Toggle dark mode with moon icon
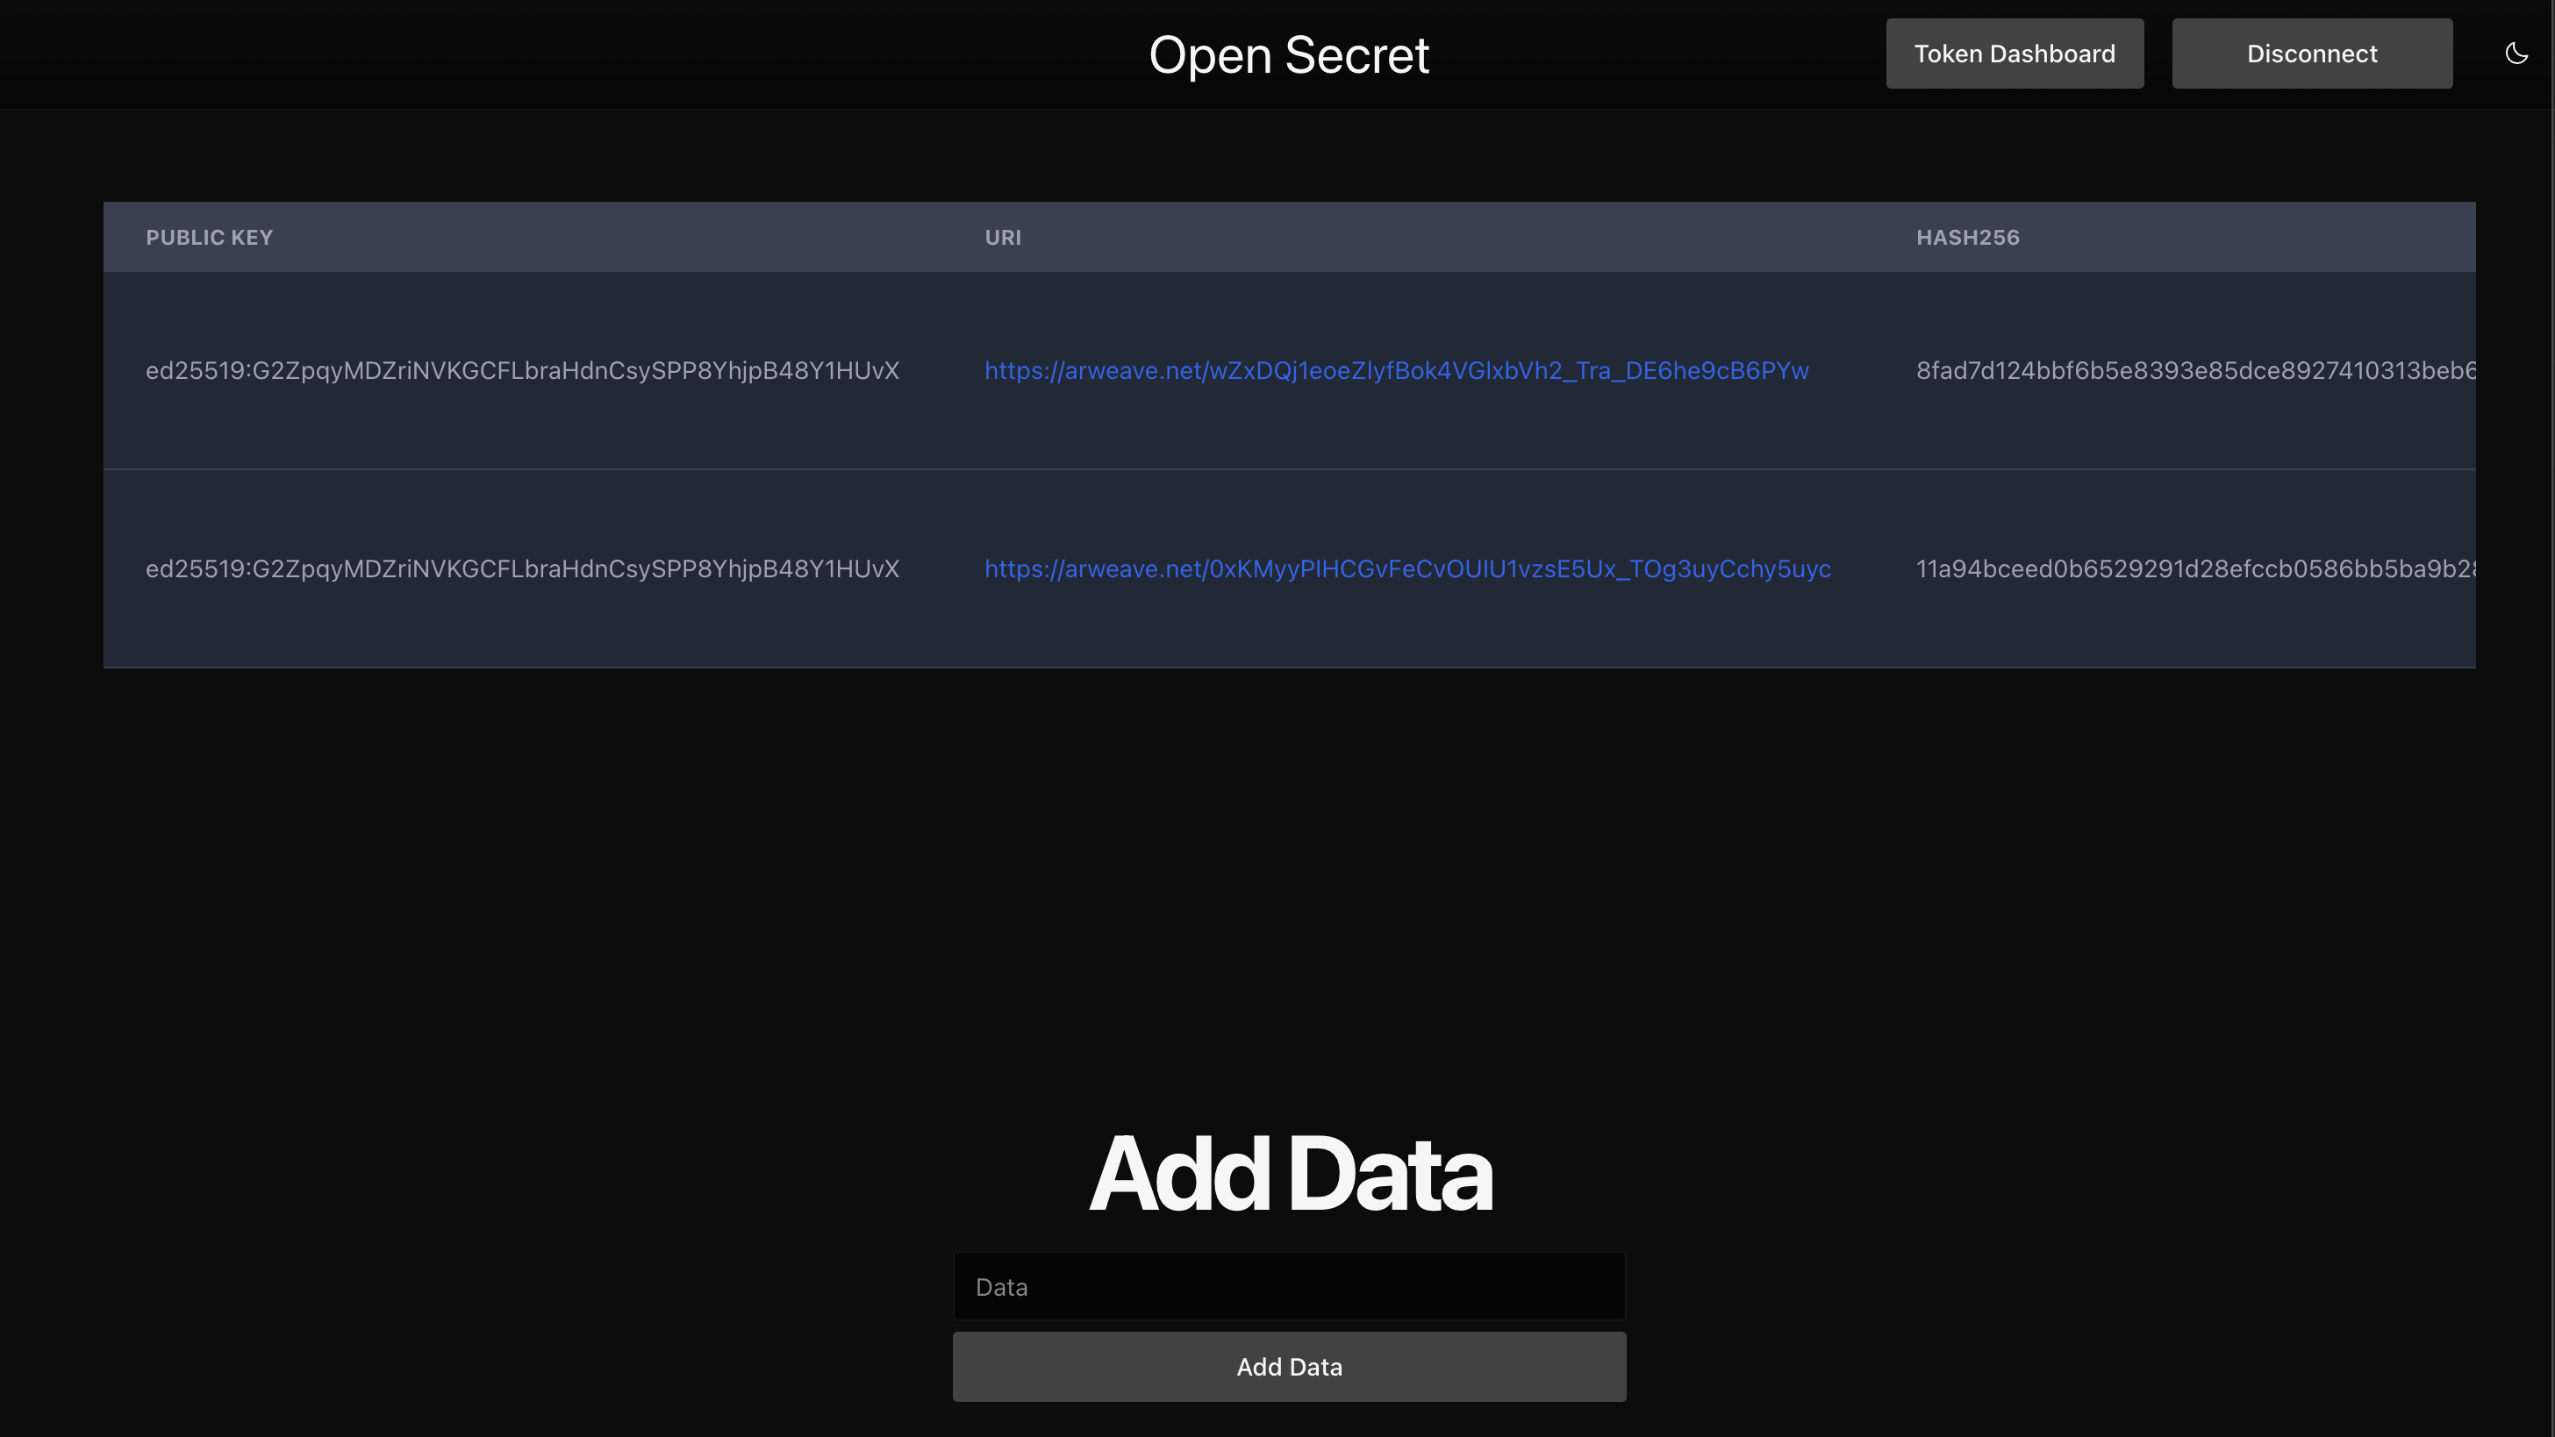The width and height of the screenshot is (2555, 1437). [x=2516, y=54]
